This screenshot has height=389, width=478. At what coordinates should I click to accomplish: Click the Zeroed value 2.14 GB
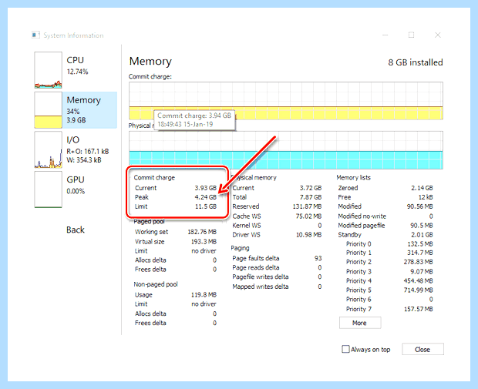point(422,188)
